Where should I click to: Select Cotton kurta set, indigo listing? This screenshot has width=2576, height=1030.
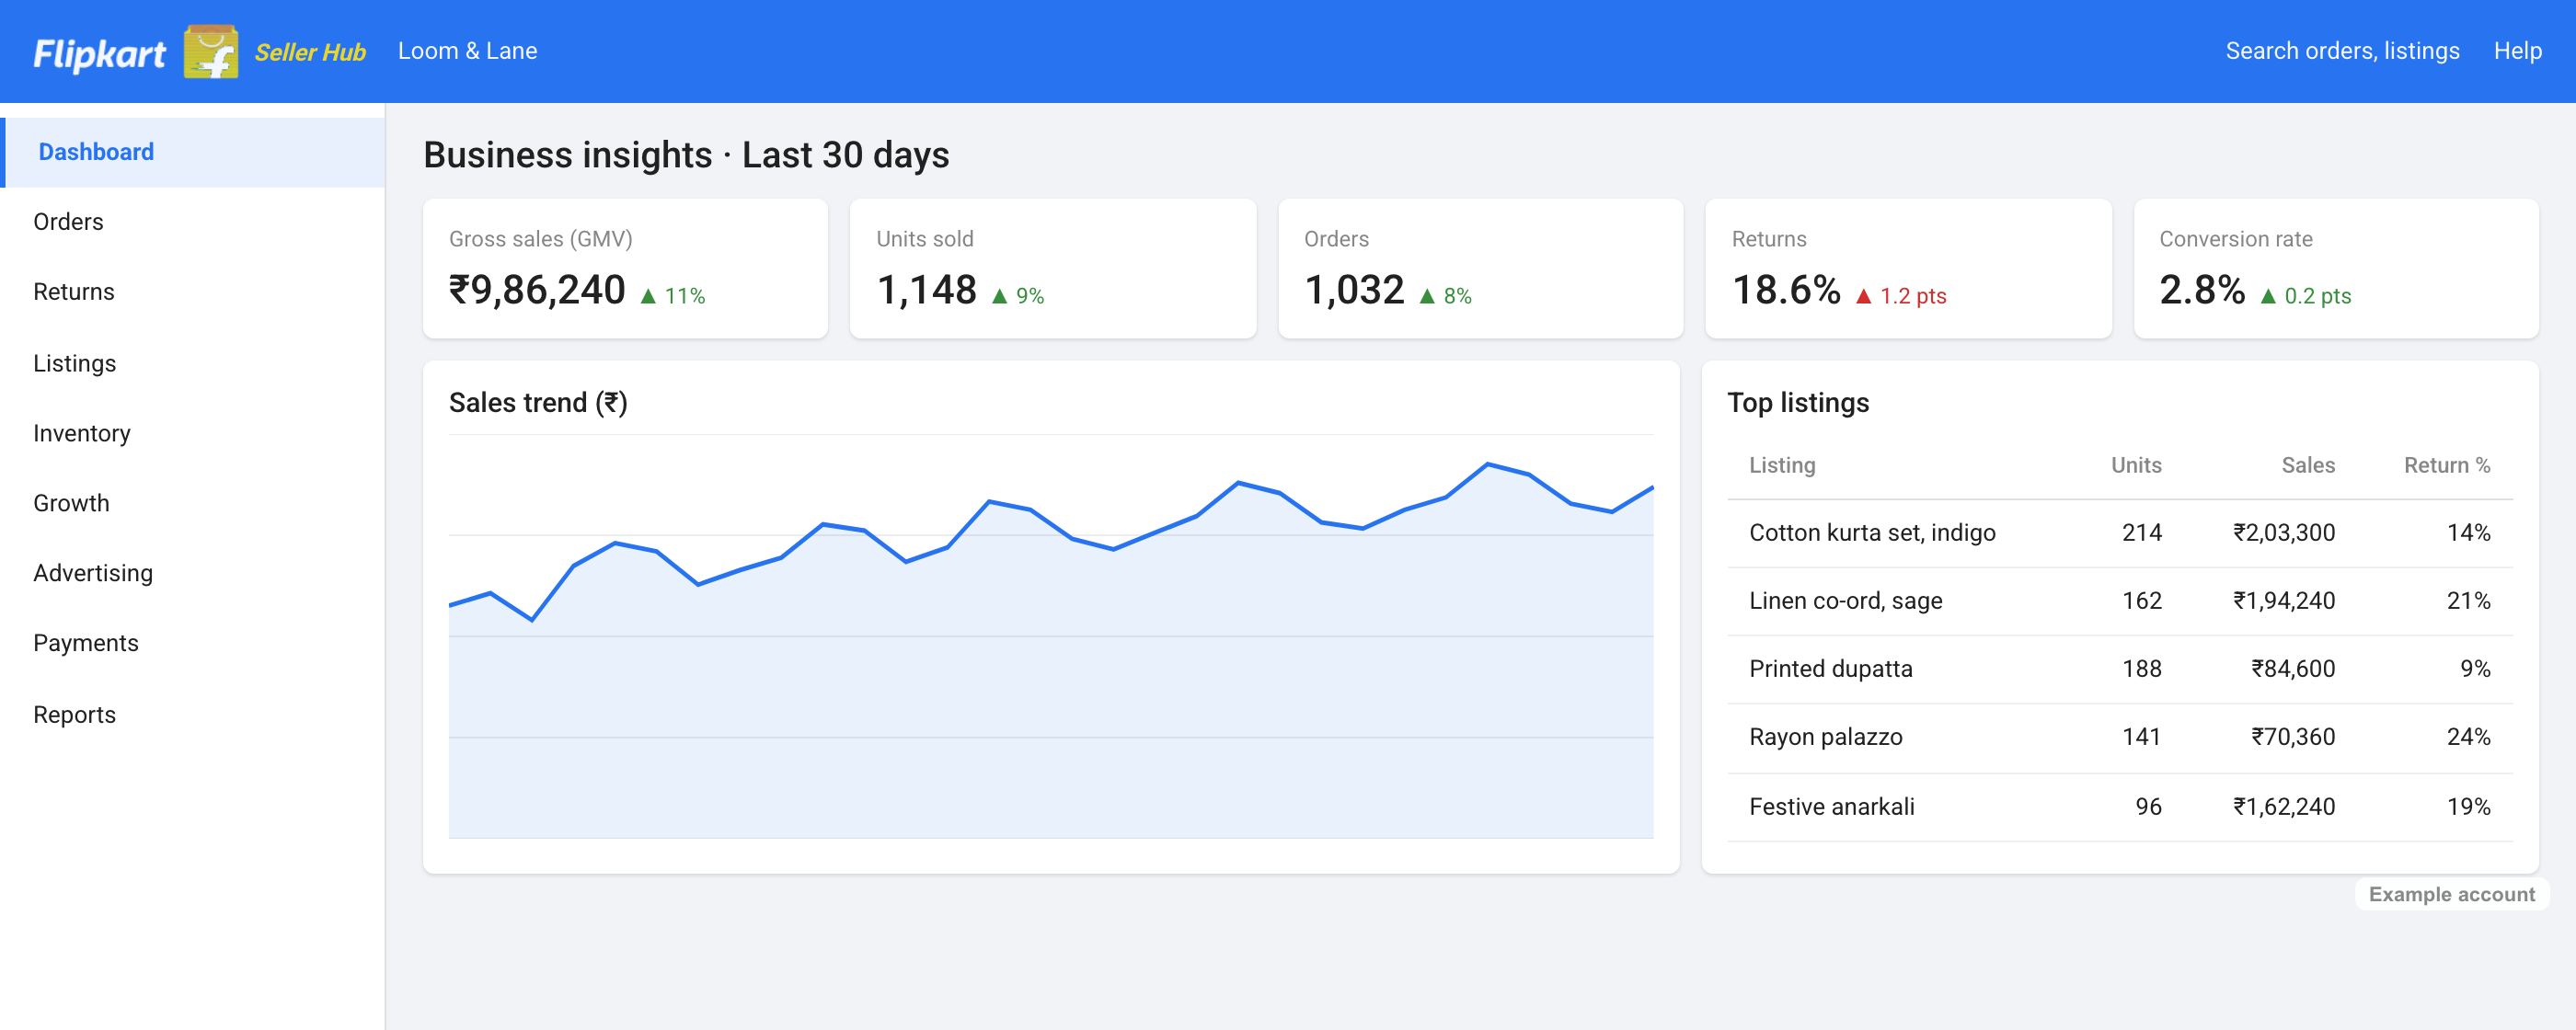point(1872,533)
